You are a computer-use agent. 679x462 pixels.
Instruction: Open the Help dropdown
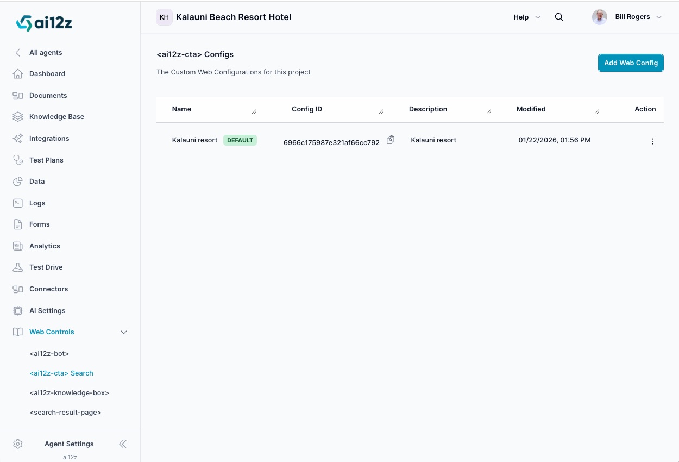[x=526, y=17]
